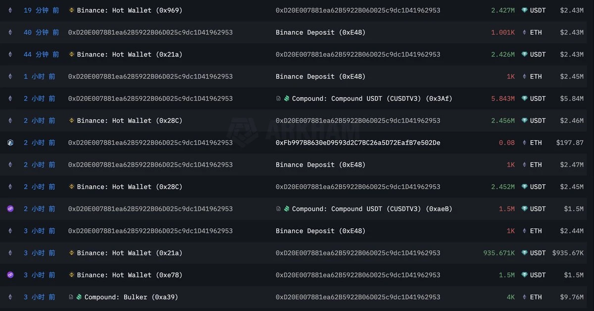Open Binance Deposit (0xE48) in 1.001K ETH row

pos(320,33)
